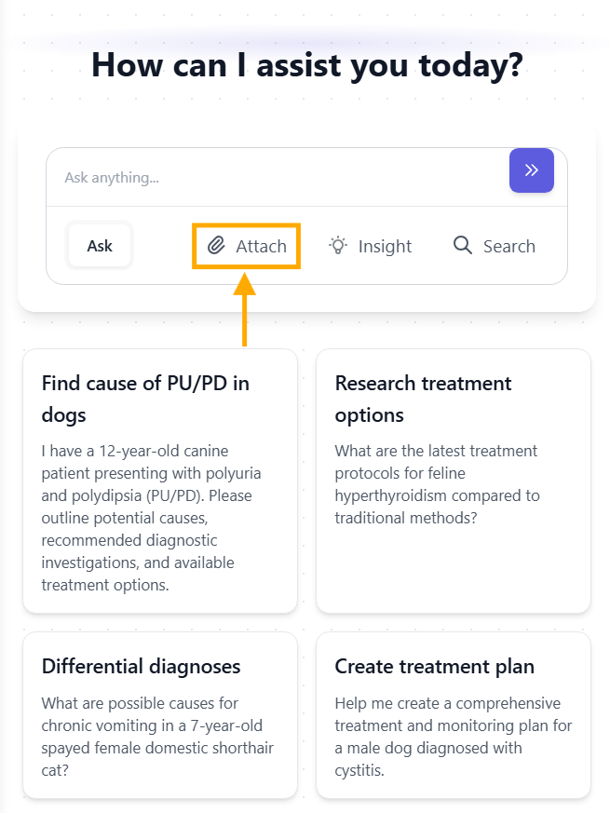Viewport: 610px width, 813px height.
Task: Click the paperclip Attach icon
Action: [x=216, y=246]
